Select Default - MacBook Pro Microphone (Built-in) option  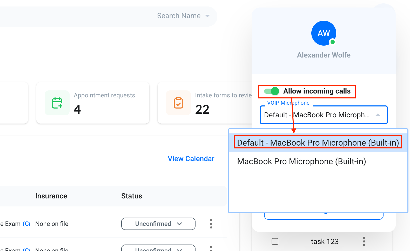tap(318, 143)
